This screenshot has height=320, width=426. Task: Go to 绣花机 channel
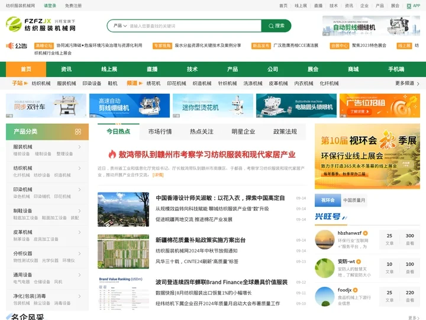[153, 84]
